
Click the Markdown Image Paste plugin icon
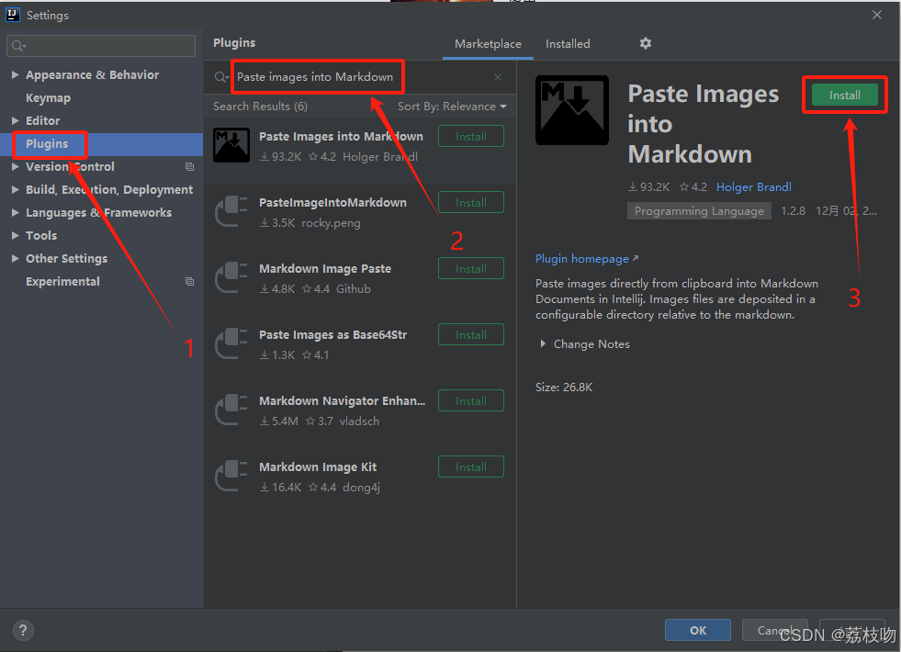(x=231, y=277)
